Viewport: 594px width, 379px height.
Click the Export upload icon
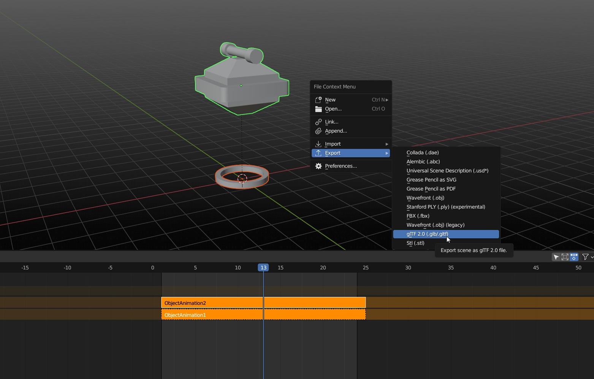click(x=318, y=153)
